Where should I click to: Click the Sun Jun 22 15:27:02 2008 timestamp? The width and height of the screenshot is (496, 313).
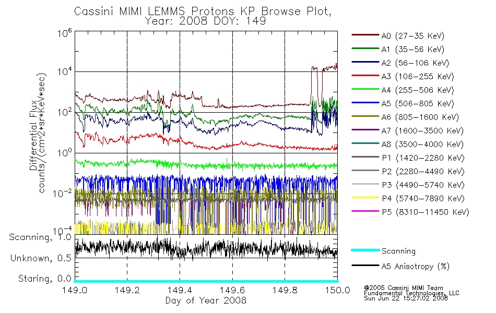[406, 298]
